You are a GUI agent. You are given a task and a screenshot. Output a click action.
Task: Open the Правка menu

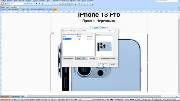(10, 1)
